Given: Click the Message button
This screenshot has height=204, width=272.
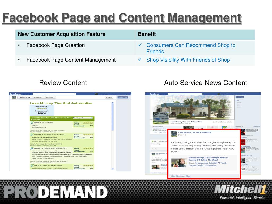Looking at the screenshot, I should [x=224, y=122].
